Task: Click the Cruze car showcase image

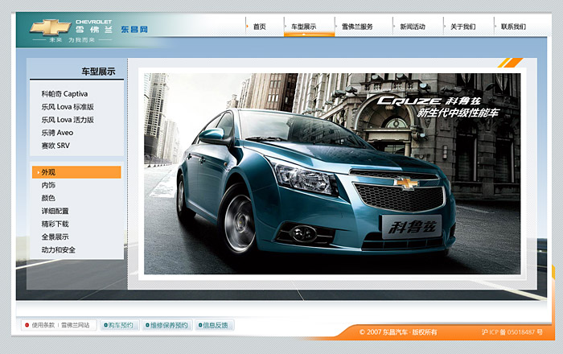Action: pyautogui.click(x=332, y=174)
